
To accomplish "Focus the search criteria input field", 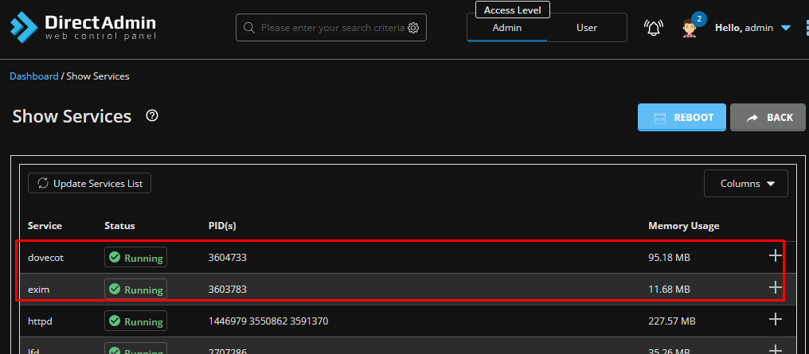I will click(332, 28).
